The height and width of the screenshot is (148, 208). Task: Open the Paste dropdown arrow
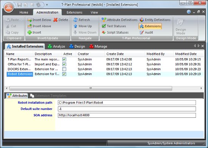click(22, 20)
